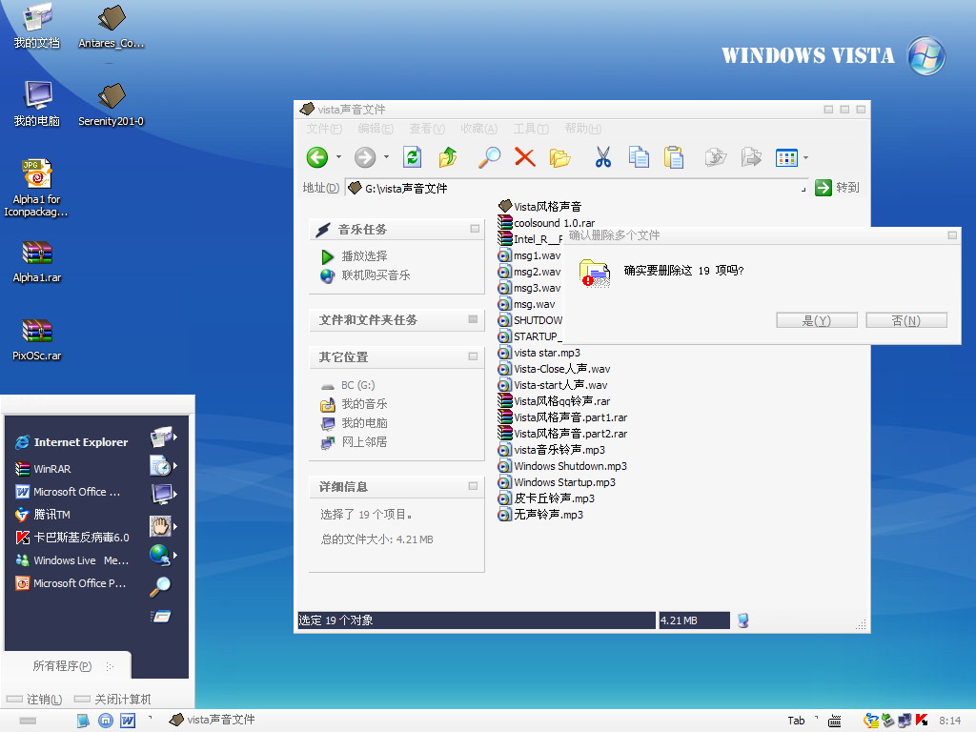
Task: Click the Paste clipboard icon
Action: (x=674, y=157)
